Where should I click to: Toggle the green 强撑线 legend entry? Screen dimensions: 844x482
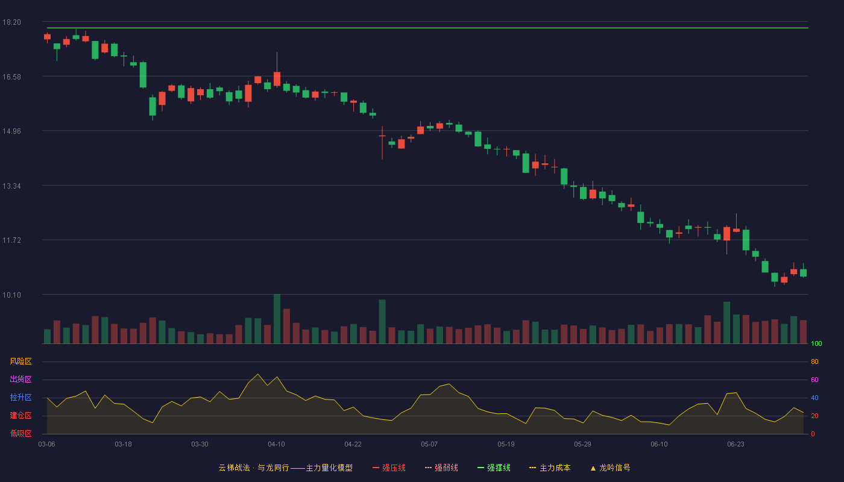pyautogui.click(x=494, y=468)
